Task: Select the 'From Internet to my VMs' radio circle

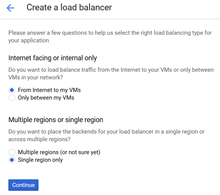Action: tap(12, 90)
